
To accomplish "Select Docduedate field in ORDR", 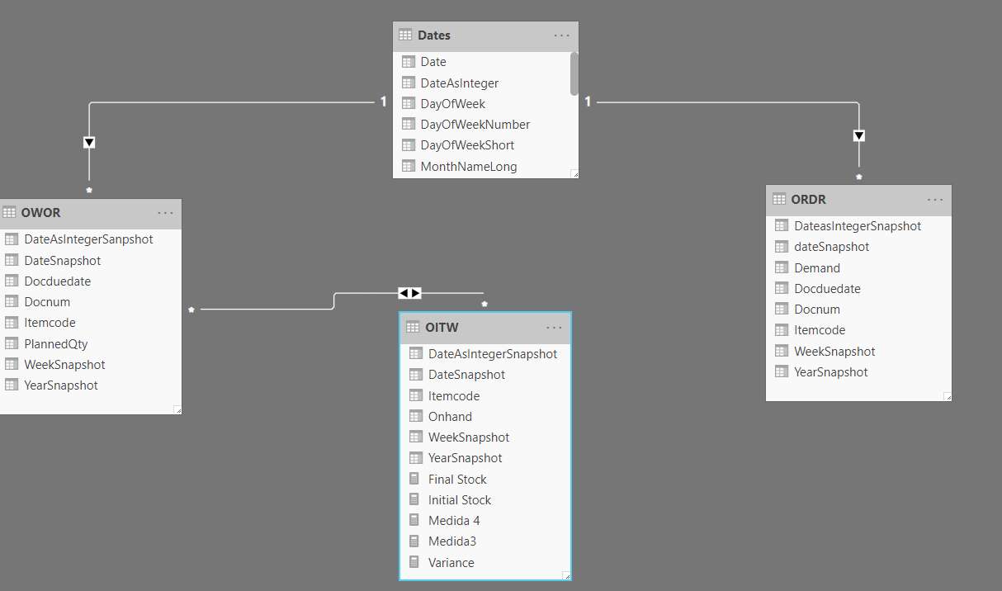I will [858, 289].
